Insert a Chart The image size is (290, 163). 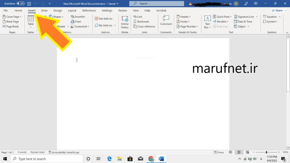click(76, 22)
